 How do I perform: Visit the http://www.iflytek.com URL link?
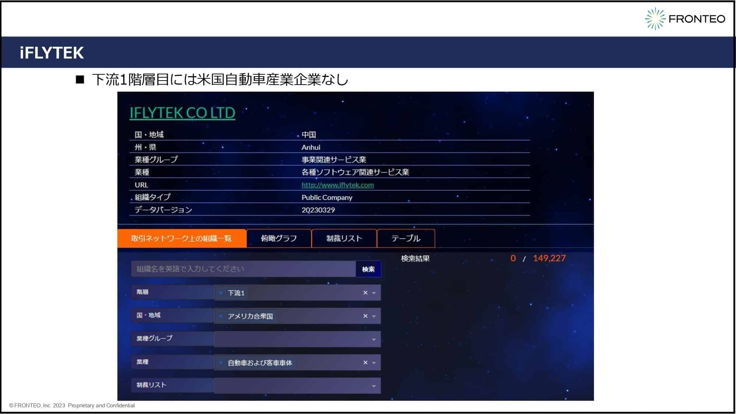337,185
